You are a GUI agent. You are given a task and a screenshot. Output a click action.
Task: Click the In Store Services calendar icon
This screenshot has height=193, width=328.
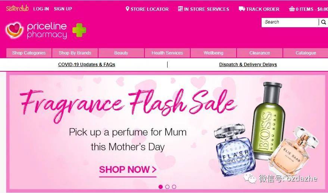[180, 9]
